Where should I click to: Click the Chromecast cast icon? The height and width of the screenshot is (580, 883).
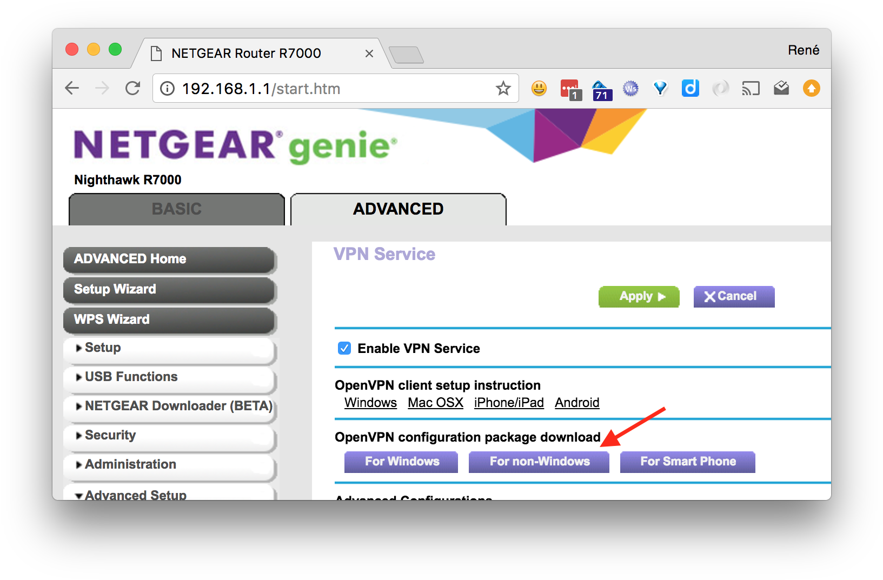(751, 88)
